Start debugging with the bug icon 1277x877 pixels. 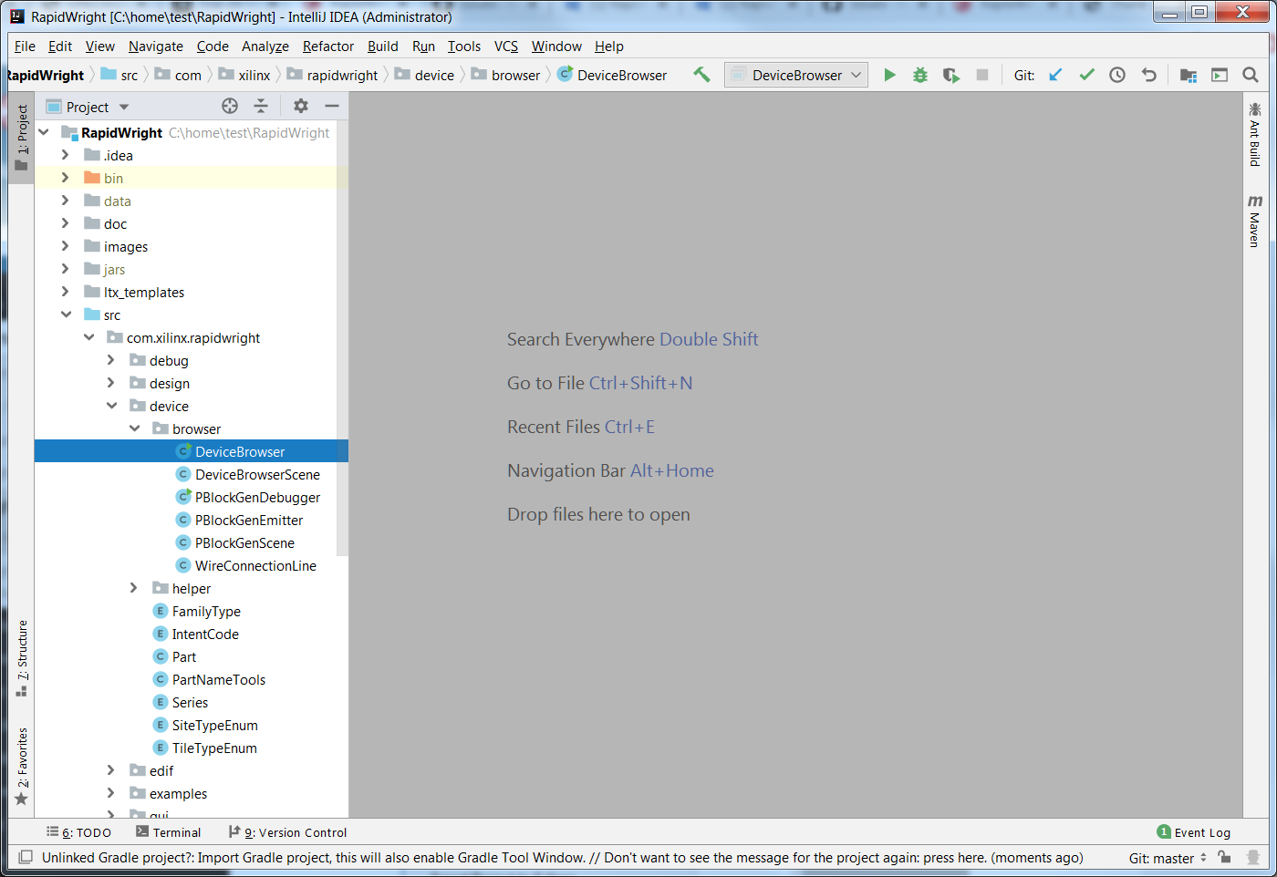tap(920, 75)
